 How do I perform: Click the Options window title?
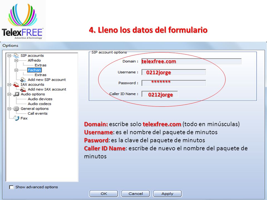point(10,46)
